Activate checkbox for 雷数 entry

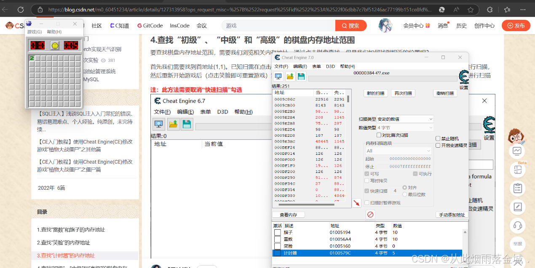(277, 239)
